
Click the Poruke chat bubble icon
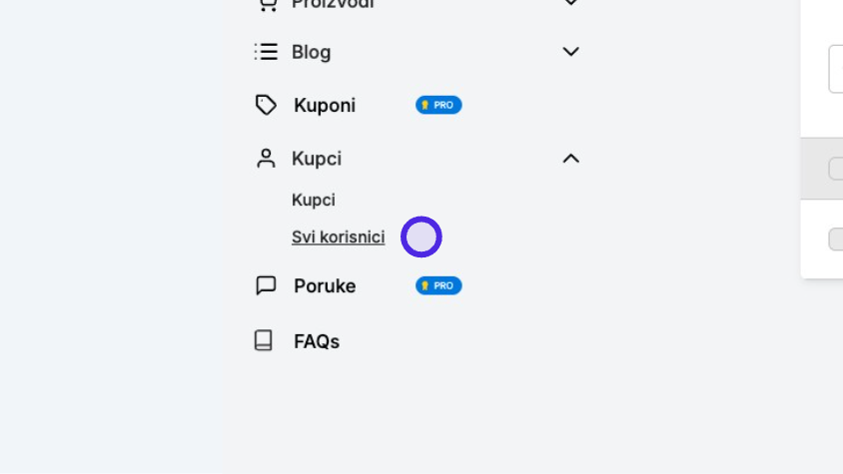click(266, 285)
